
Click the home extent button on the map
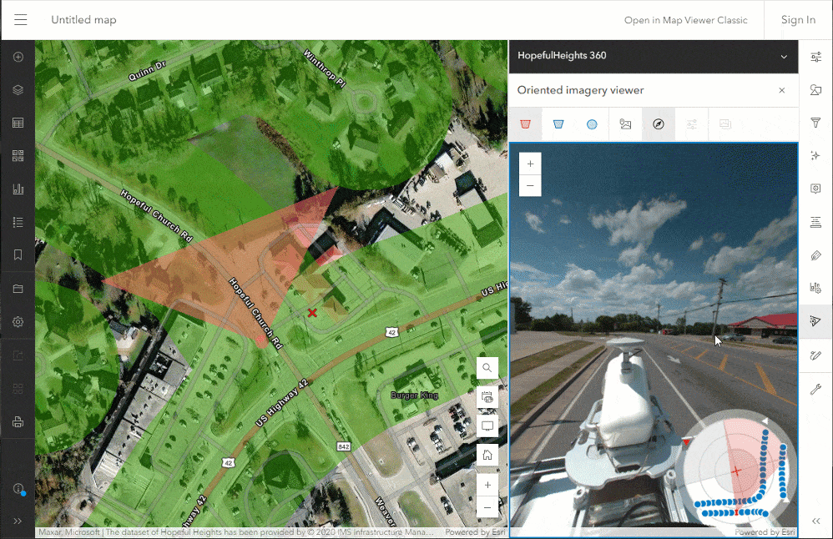point(487,454)
